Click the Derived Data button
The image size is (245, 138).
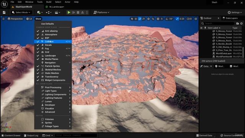[x=204, y=135]
